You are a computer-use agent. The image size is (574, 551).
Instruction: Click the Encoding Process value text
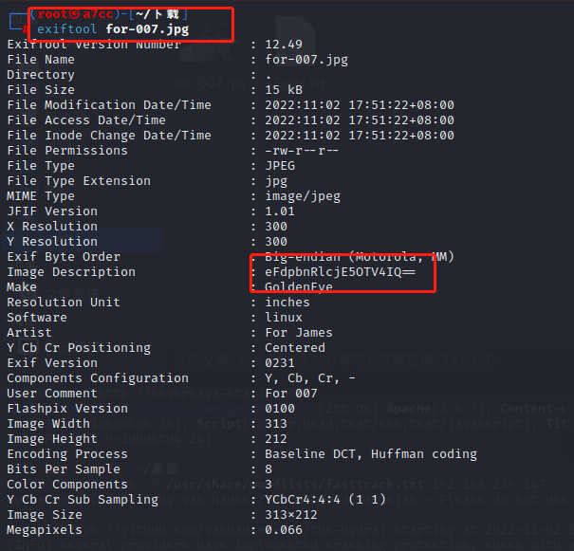[x=371, y=454]
